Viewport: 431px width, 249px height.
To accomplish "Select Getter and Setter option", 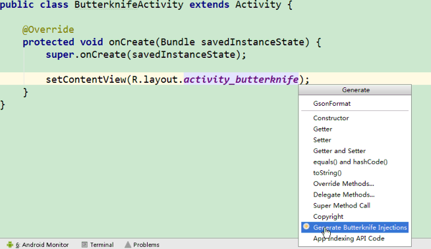I will 355,151.
